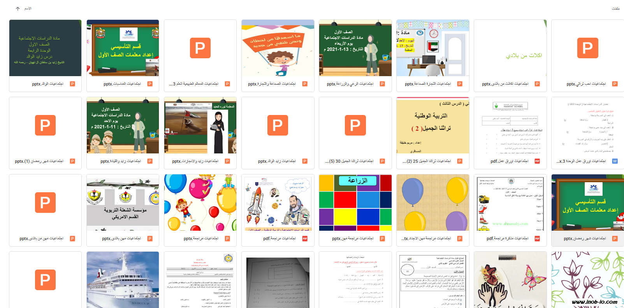Screen dimensions: 624x308
Task: Click the PowerPoint icon of اجتماعيات مراجعة مهن.pptx
Action: [x=382, y=238]
